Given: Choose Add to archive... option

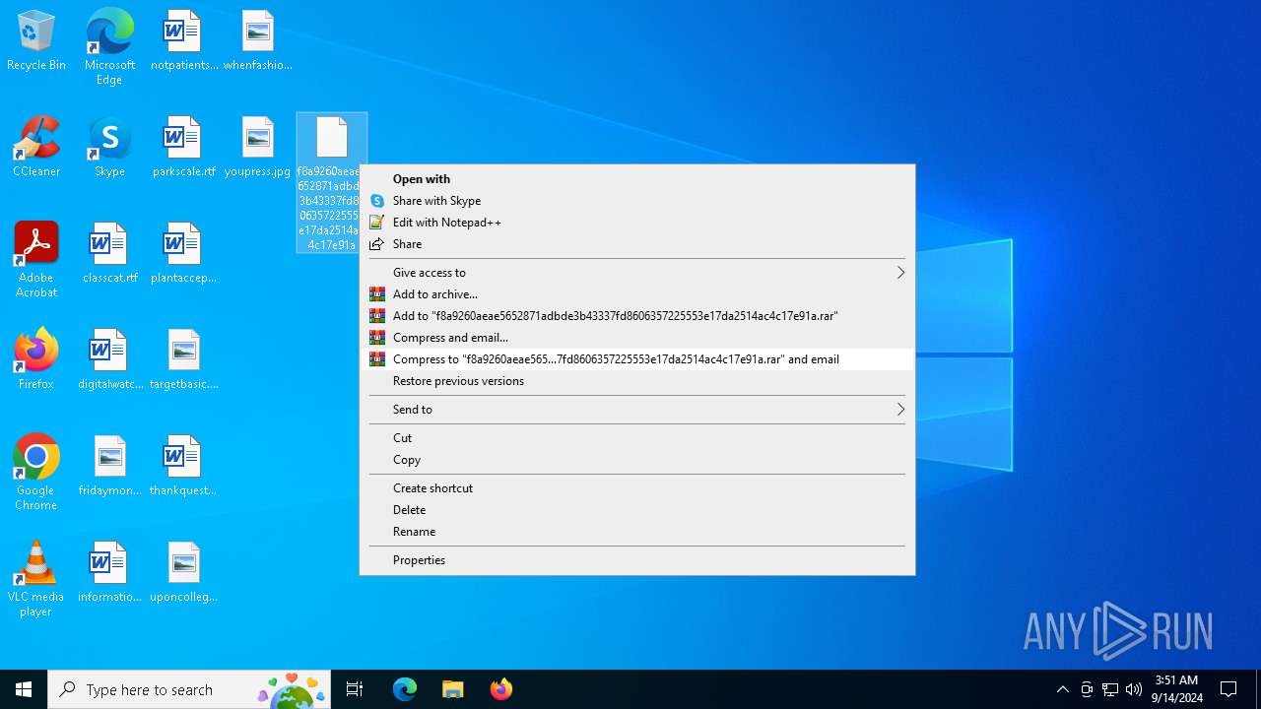Looking at the screenshot, I should pyautogui.click(x=636, y=294).
